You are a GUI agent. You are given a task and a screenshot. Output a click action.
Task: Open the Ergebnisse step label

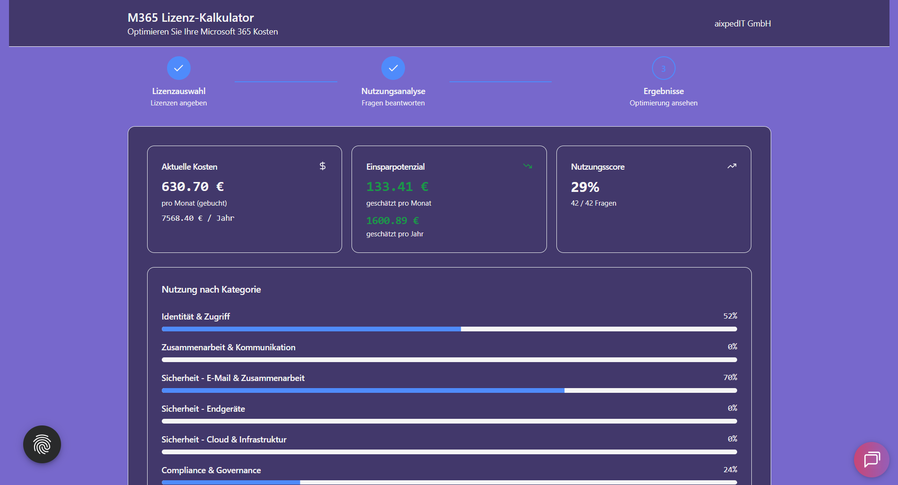[x=663, y=91]
